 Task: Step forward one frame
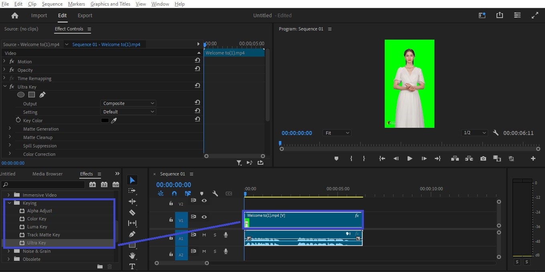pos(424,159)
